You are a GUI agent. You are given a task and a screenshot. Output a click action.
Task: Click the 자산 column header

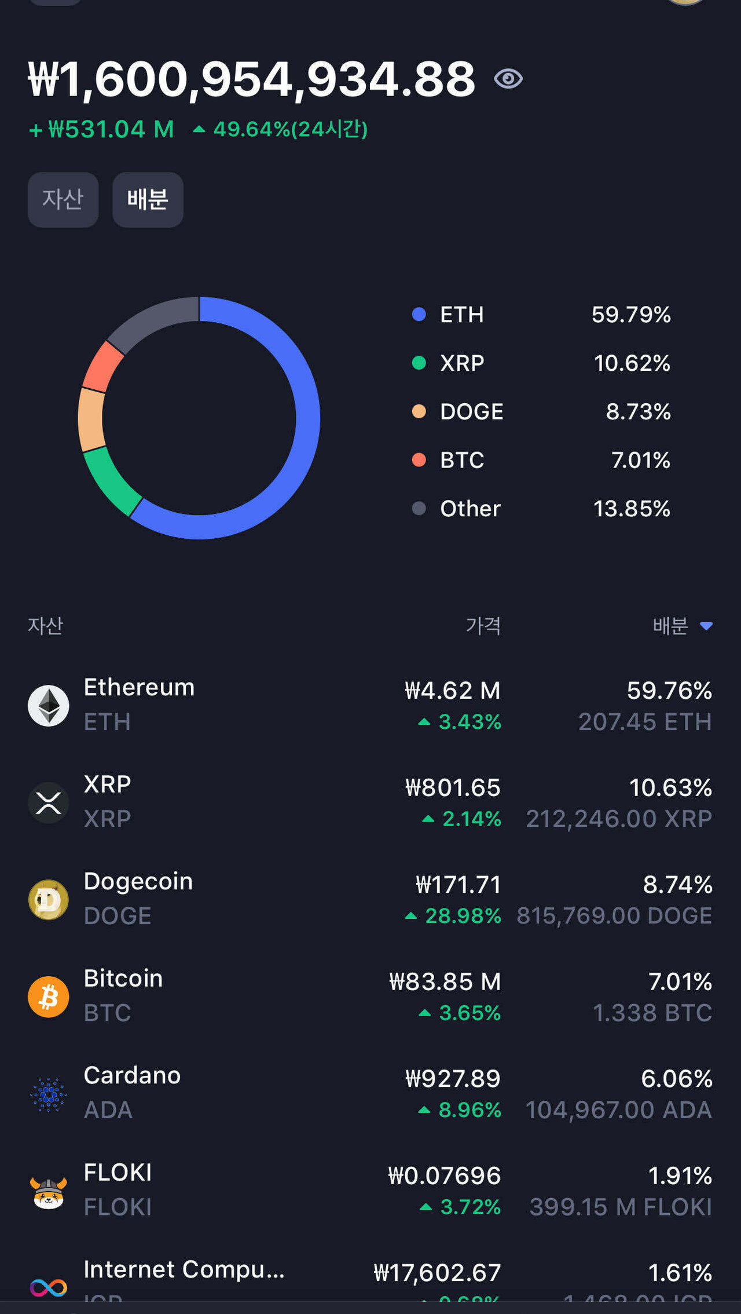pyautogui.click(x=46, y=626)
